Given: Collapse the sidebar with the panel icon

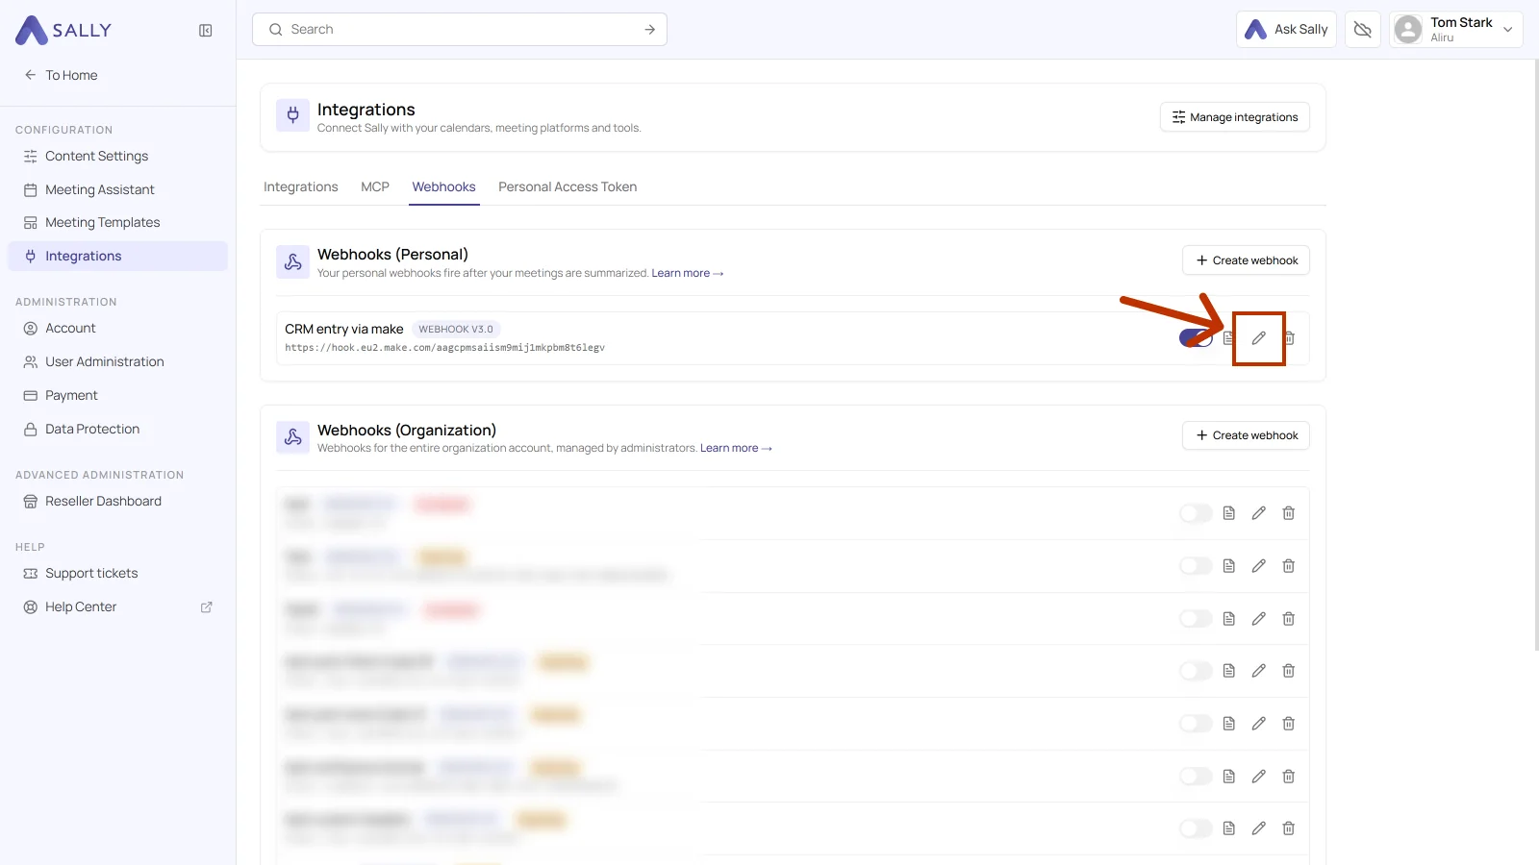Looking at the screenshot, I should [206, 31].
